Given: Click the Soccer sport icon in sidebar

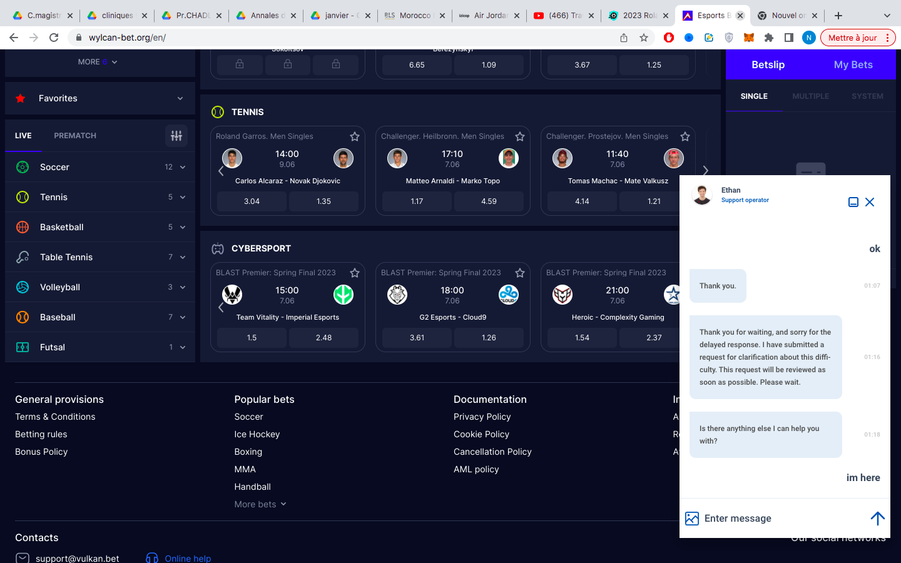Looking at the screenshot, I should [23, 167].
